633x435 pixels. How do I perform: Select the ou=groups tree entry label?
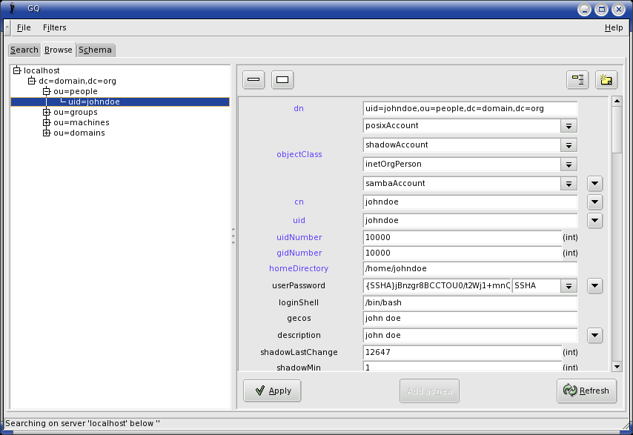(x=76, y=112)
